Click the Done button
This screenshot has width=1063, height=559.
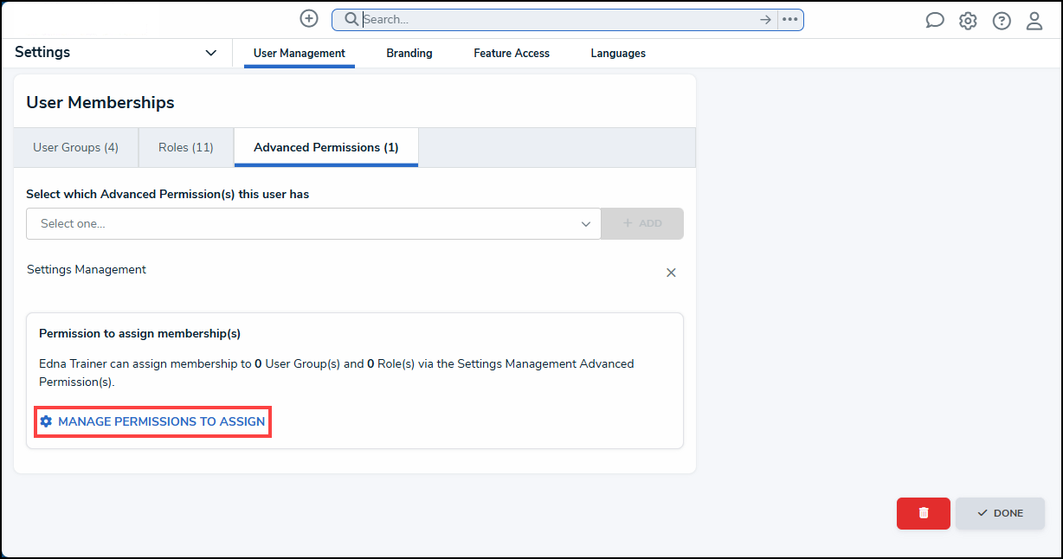coord(1000,513)
